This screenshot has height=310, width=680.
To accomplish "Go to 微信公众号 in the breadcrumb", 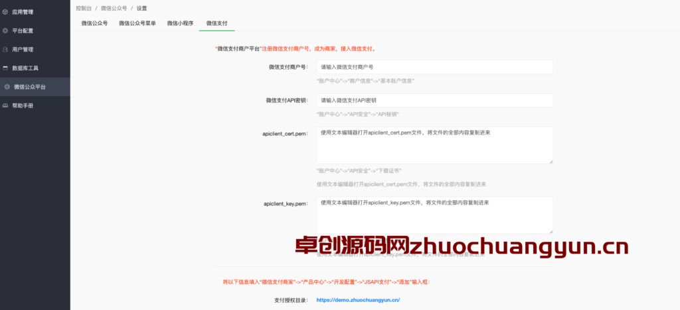I will (114, 8).
